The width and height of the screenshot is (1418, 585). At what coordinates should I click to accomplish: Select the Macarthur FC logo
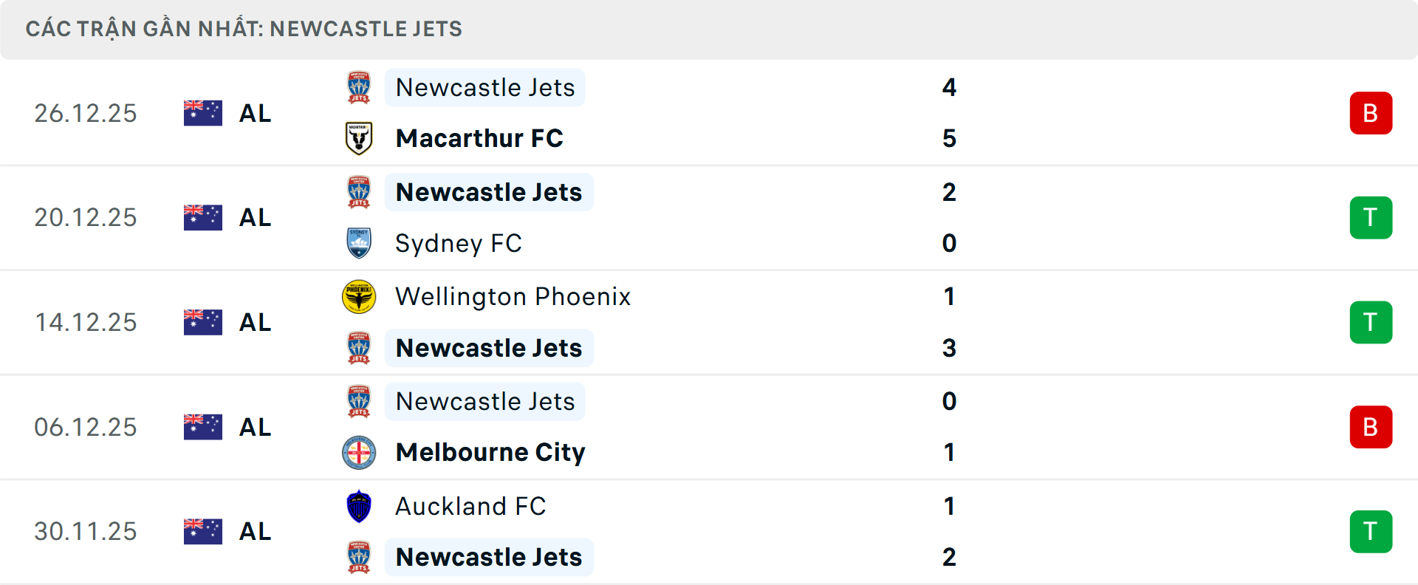pyautogui.click(x=359, y=138)
